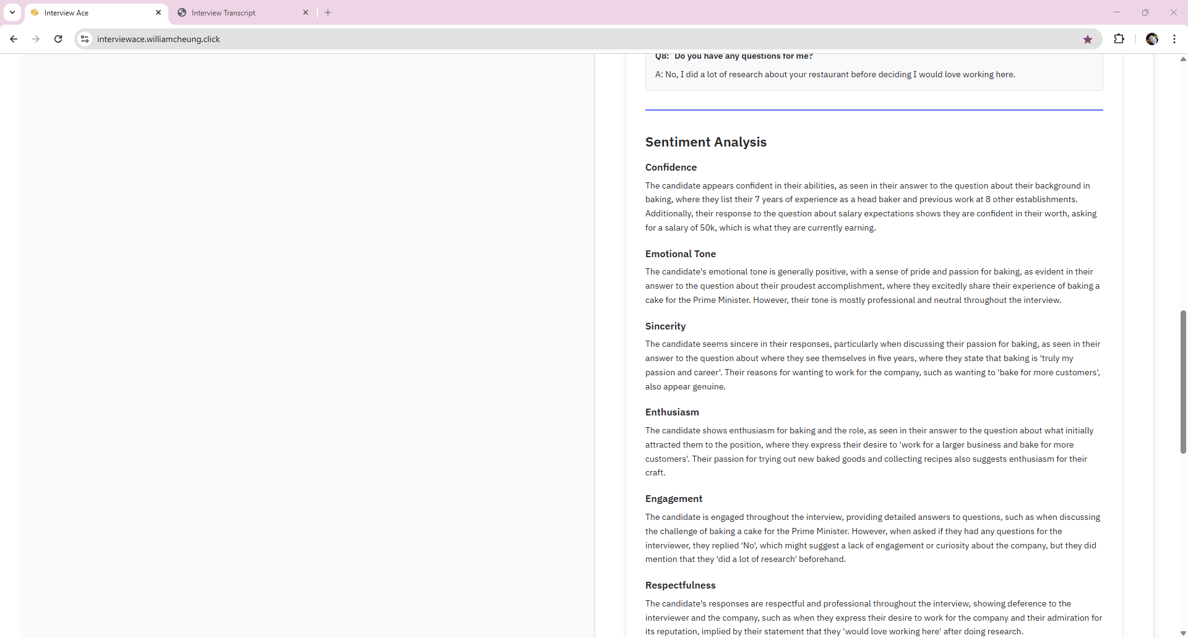Screen dimensions: 1188x638
Task: Minimize the Chrome window
Action: click(1117, 12)
